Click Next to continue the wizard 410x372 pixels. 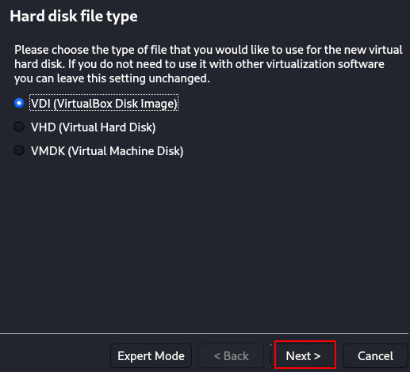coord(303,356)
